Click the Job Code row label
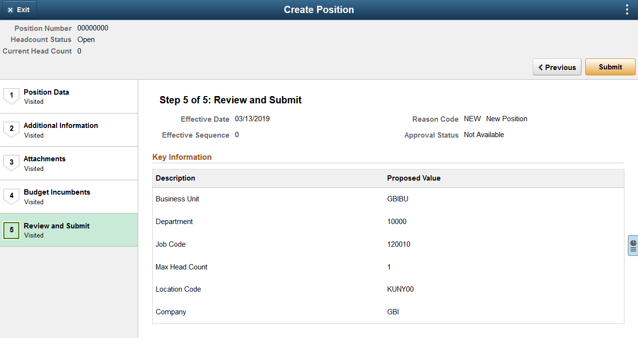638x338 pixels. [x=171, y=244]
